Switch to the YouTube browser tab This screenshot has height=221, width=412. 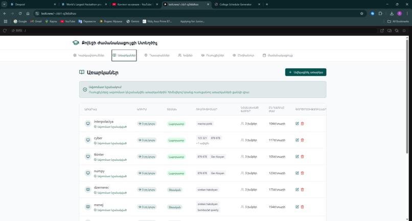click(x=134, y=4)
